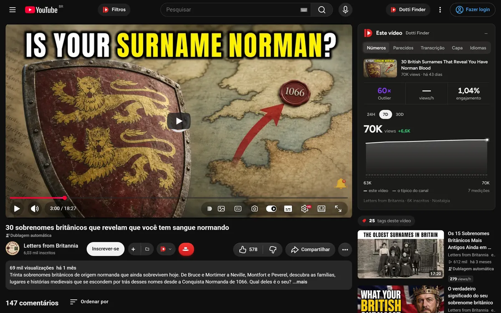
Task: Click the plus icon beside Inscrever-se
Action: [x=133, y=249]
